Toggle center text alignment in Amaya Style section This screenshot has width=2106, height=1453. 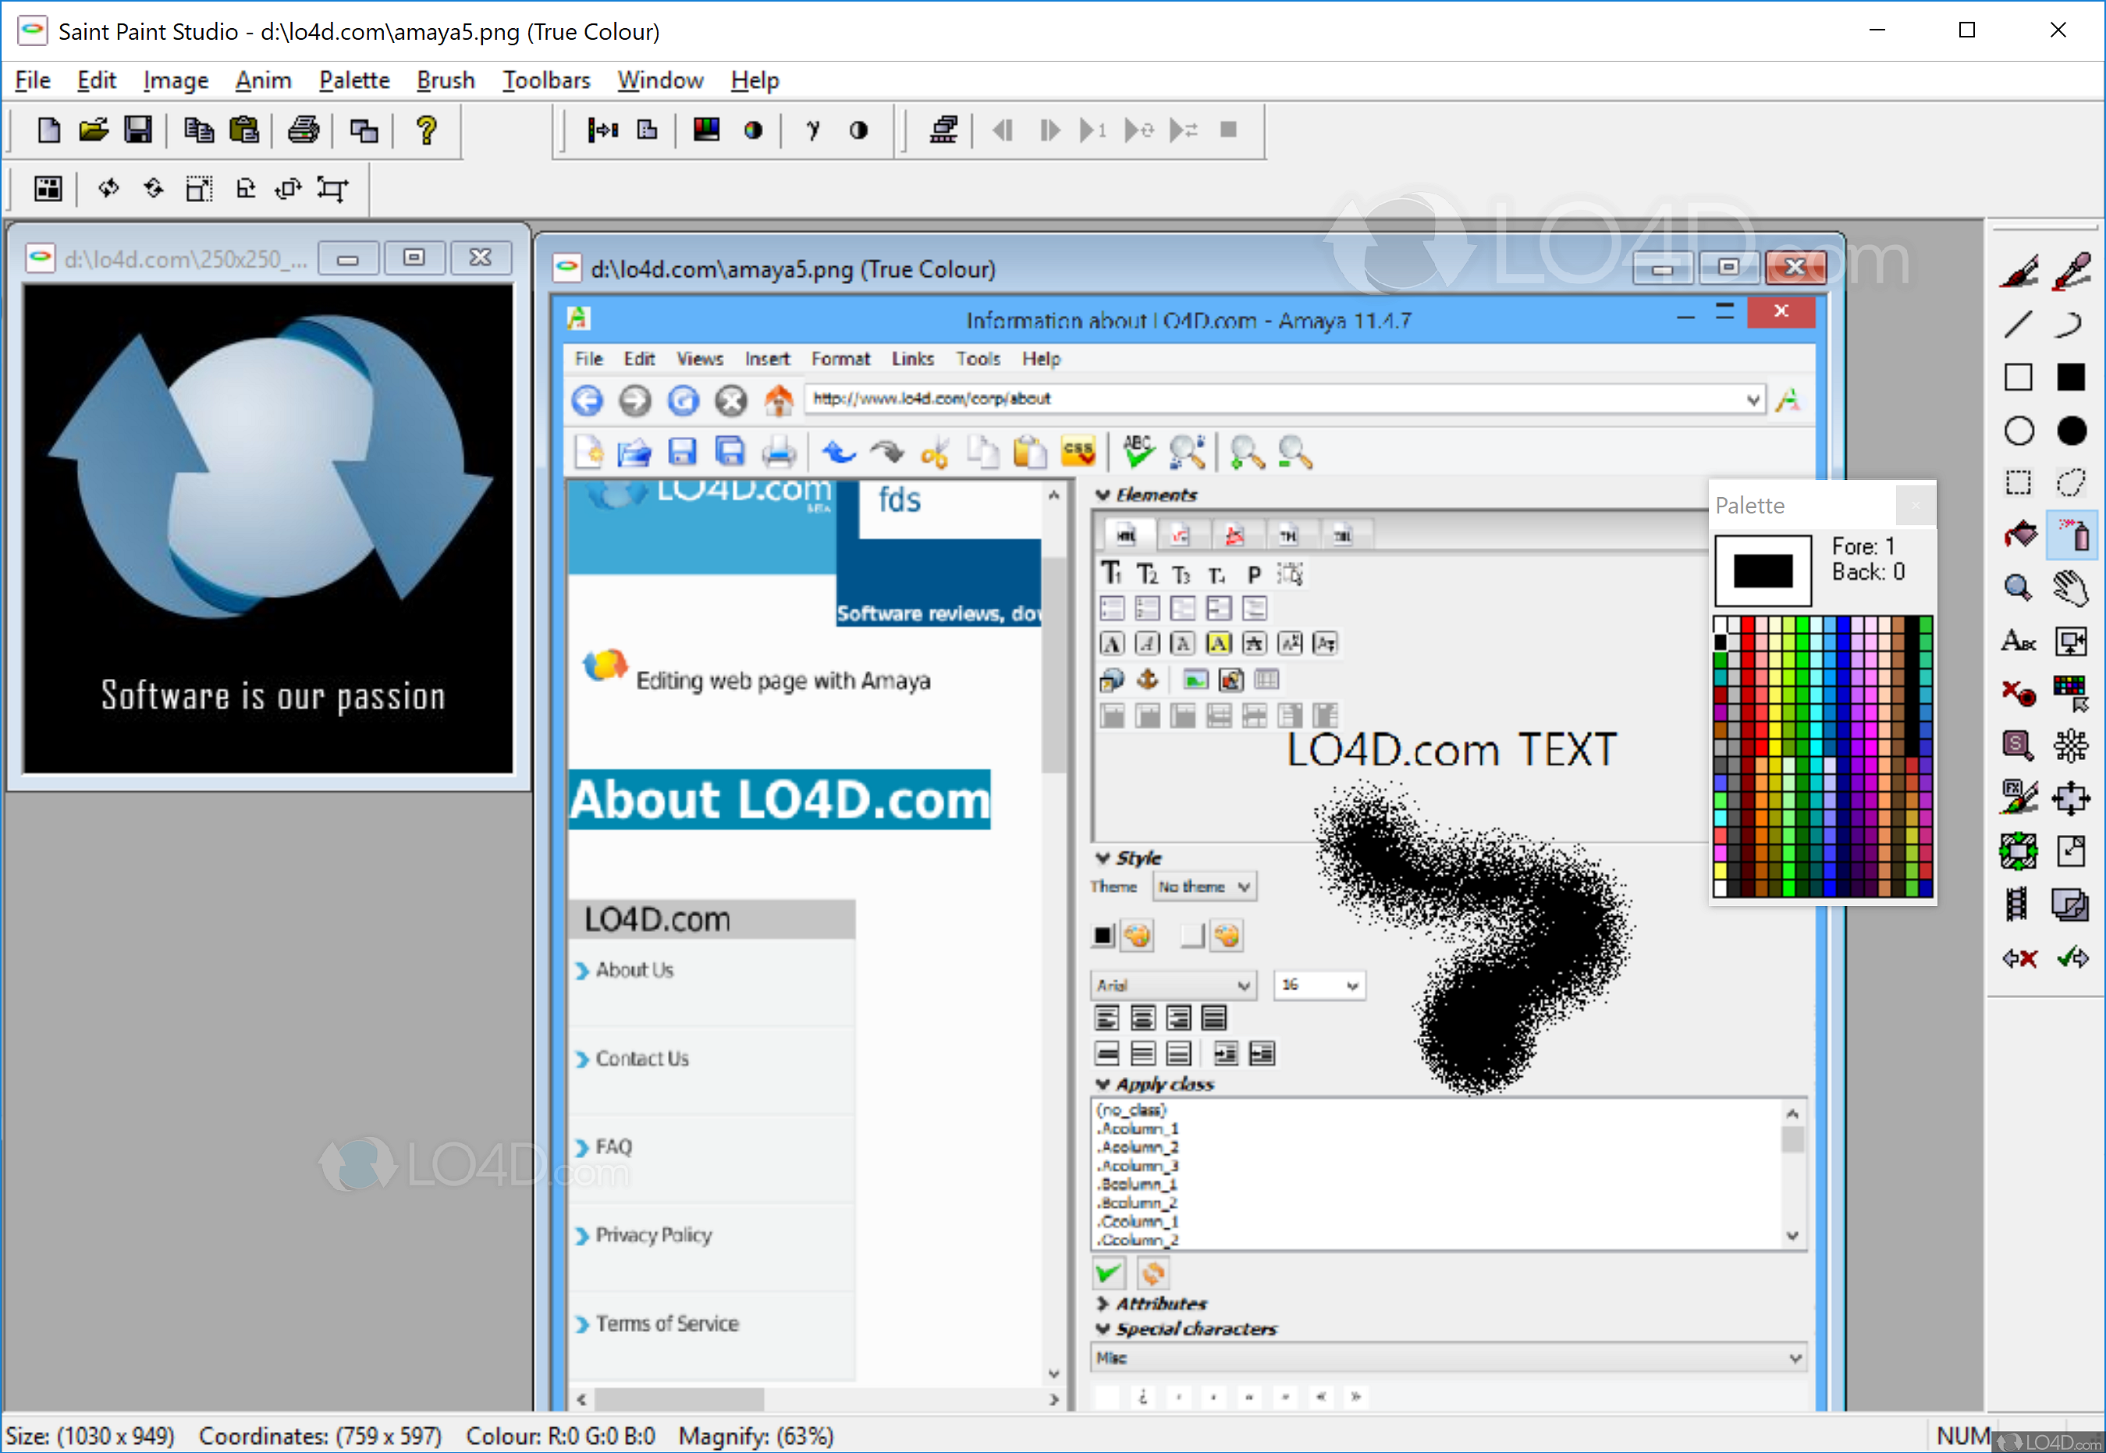click(x=1142, y=1017)
